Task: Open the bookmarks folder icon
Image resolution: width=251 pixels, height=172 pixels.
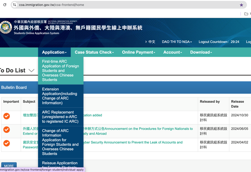Action: (x=246, y=14)
